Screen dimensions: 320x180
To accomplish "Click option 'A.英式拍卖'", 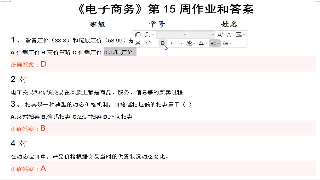I will (25, 117).
